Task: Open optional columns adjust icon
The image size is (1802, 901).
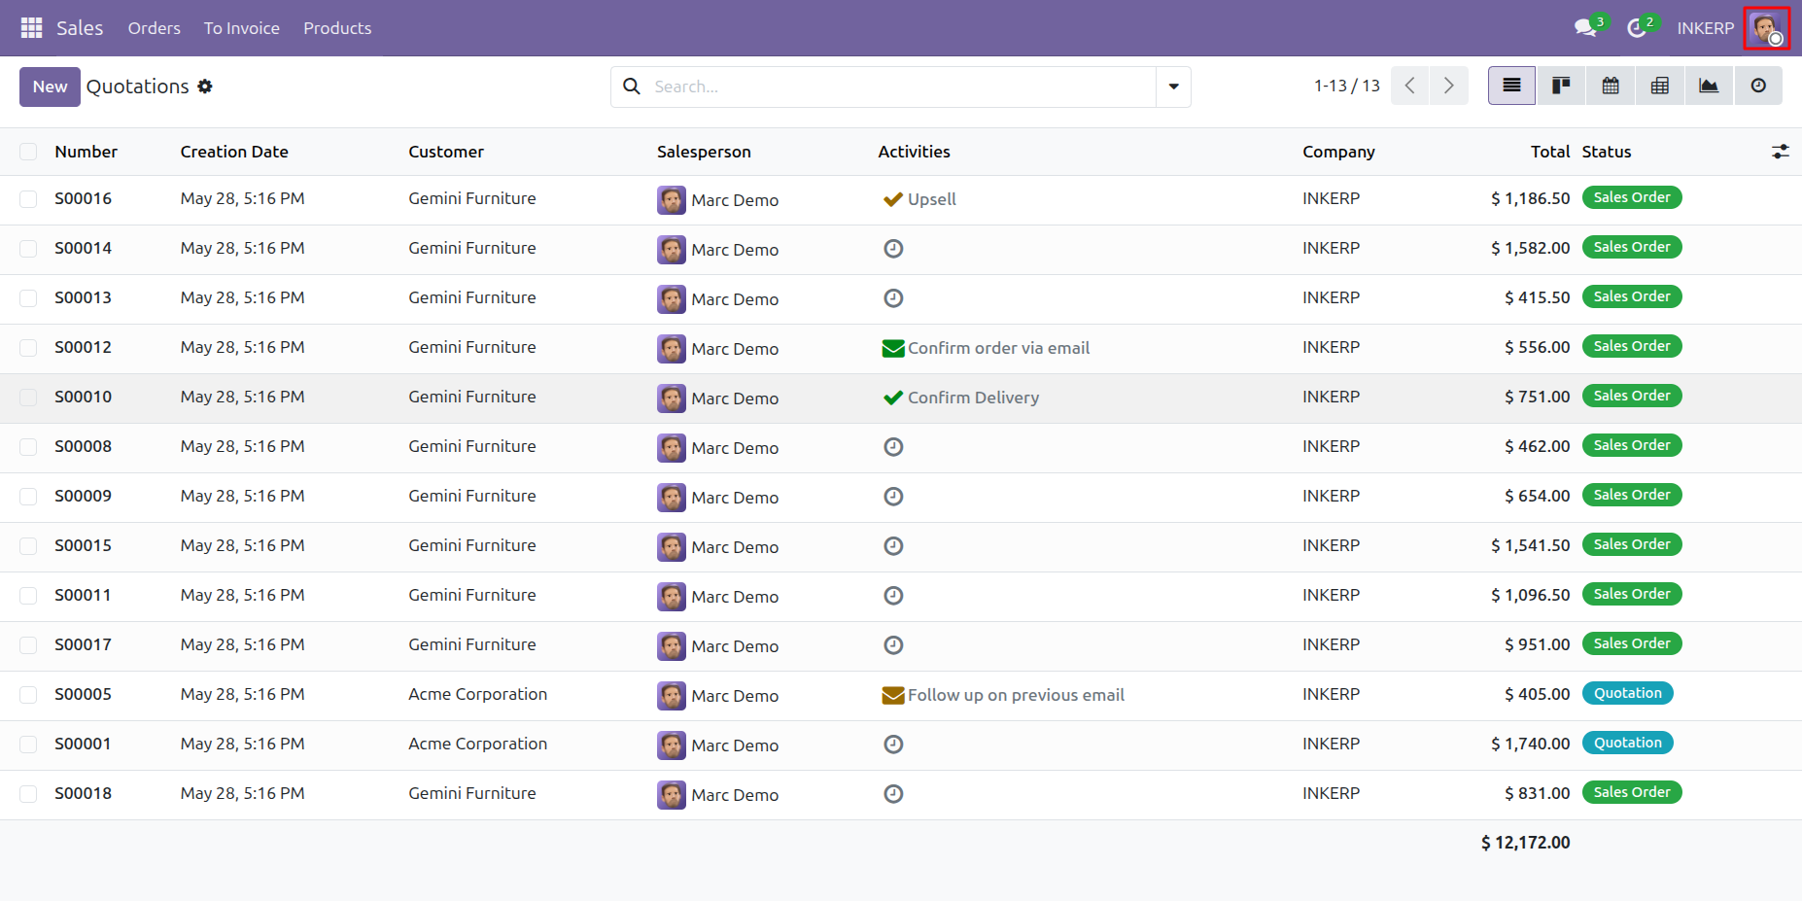Action: point(1780,152)
